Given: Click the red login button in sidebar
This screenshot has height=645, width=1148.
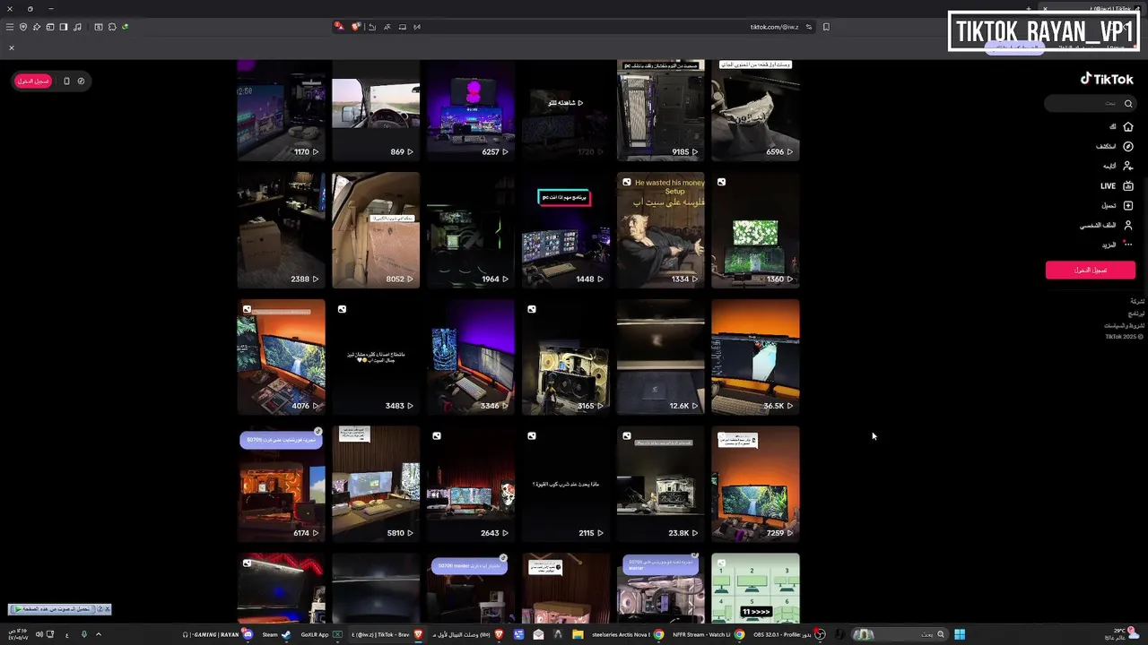Looking at the screenshot, I should pyautogui.click(x=1090, y=270).
